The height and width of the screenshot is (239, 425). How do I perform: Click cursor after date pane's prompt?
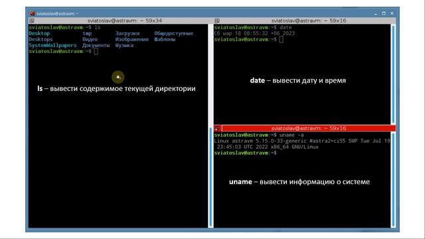(x=282, y=39)
